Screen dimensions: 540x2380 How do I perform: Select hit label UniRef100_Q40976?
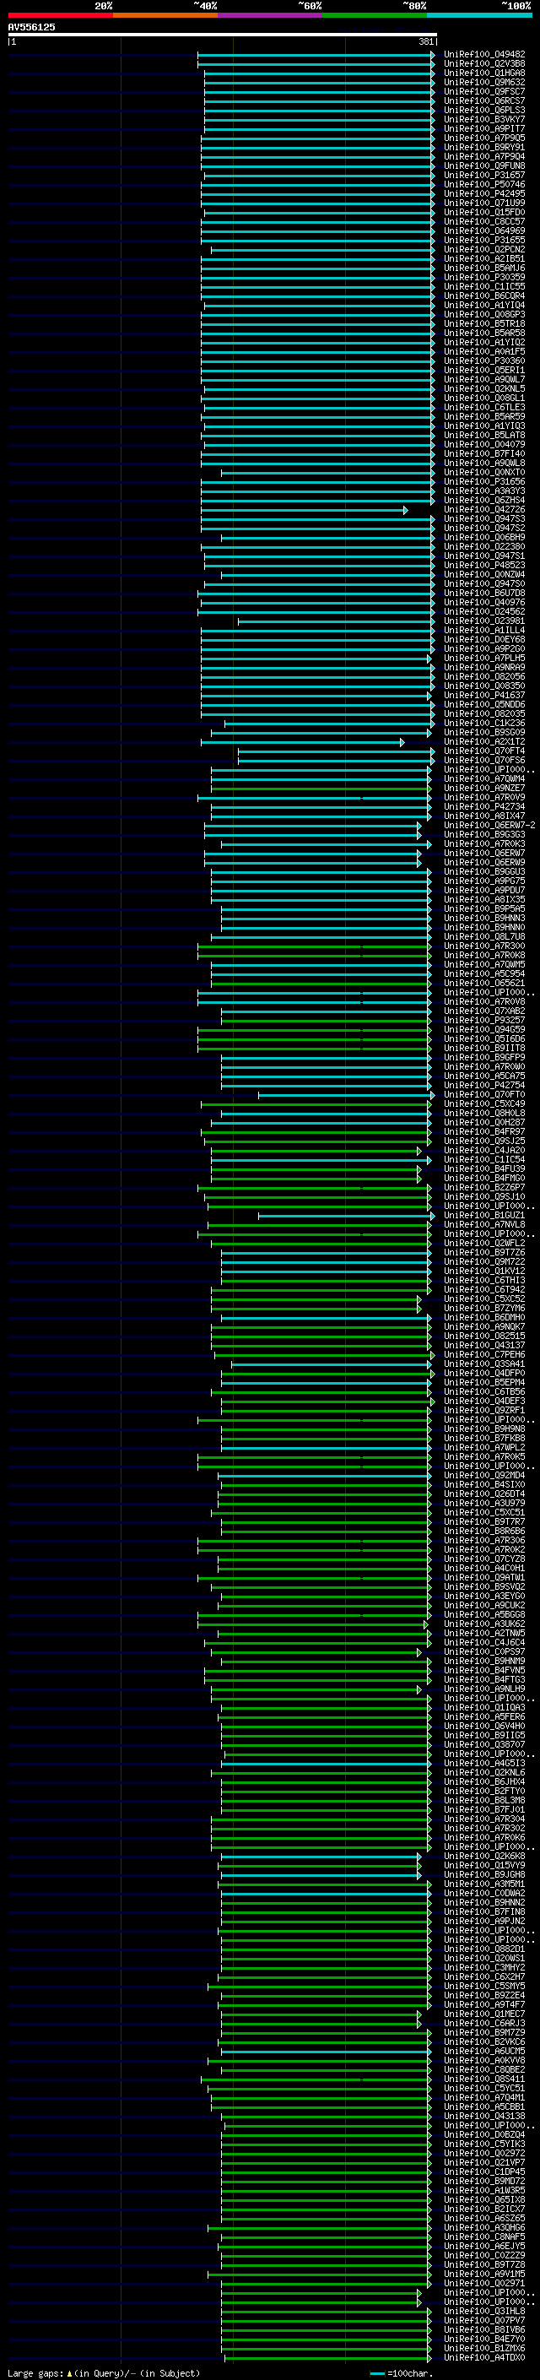tap(484, 603)
